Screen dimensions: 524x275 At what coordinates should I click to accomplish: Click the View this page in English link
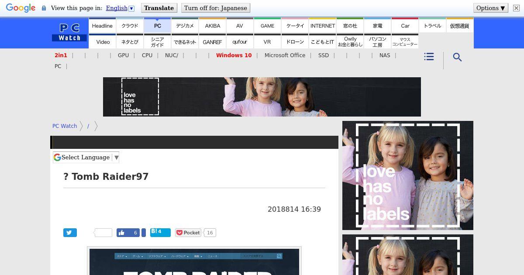point(117,8)
